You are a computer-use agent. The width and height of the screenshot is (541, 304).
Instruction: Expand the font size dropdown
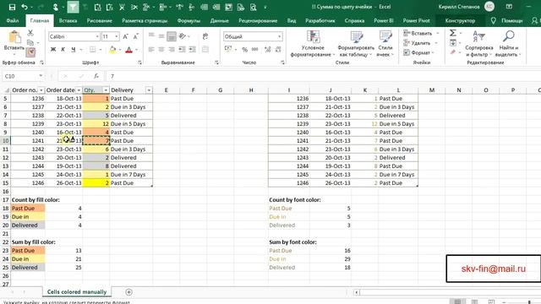(x=117, y=36)
